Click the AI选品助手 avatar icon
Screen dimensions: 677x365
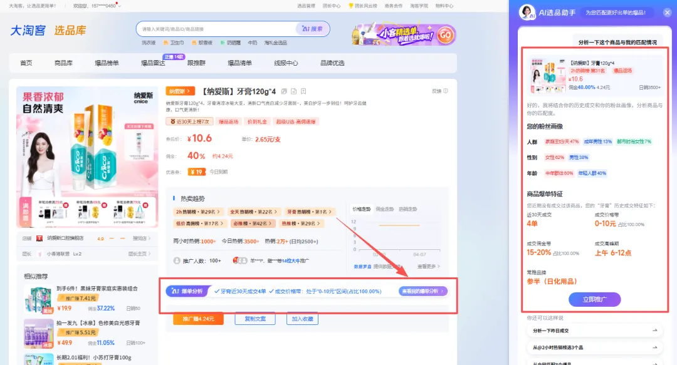527,13
